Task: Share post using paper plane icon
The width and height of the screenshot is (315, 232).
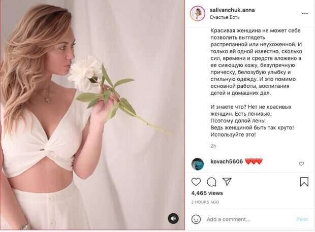Action: tap(227, 182)
